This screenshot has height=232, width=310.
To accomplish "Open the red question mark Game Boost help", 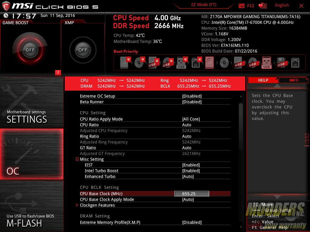I will click(x=58, y=72).
